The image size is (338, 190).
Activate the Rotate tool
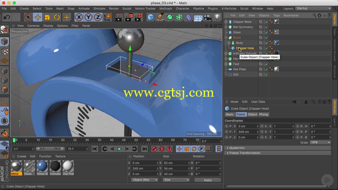pos(57,17)
